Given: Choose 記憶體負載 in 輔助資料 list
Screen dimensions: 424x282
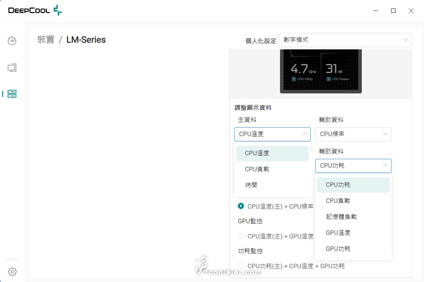Looking at the screenshot, I should click(353, 217).
